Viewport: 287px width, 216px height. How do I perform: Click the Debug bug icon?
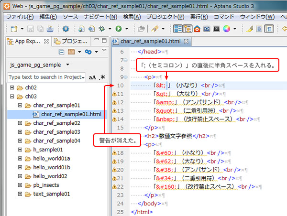[x=102, y=29]
